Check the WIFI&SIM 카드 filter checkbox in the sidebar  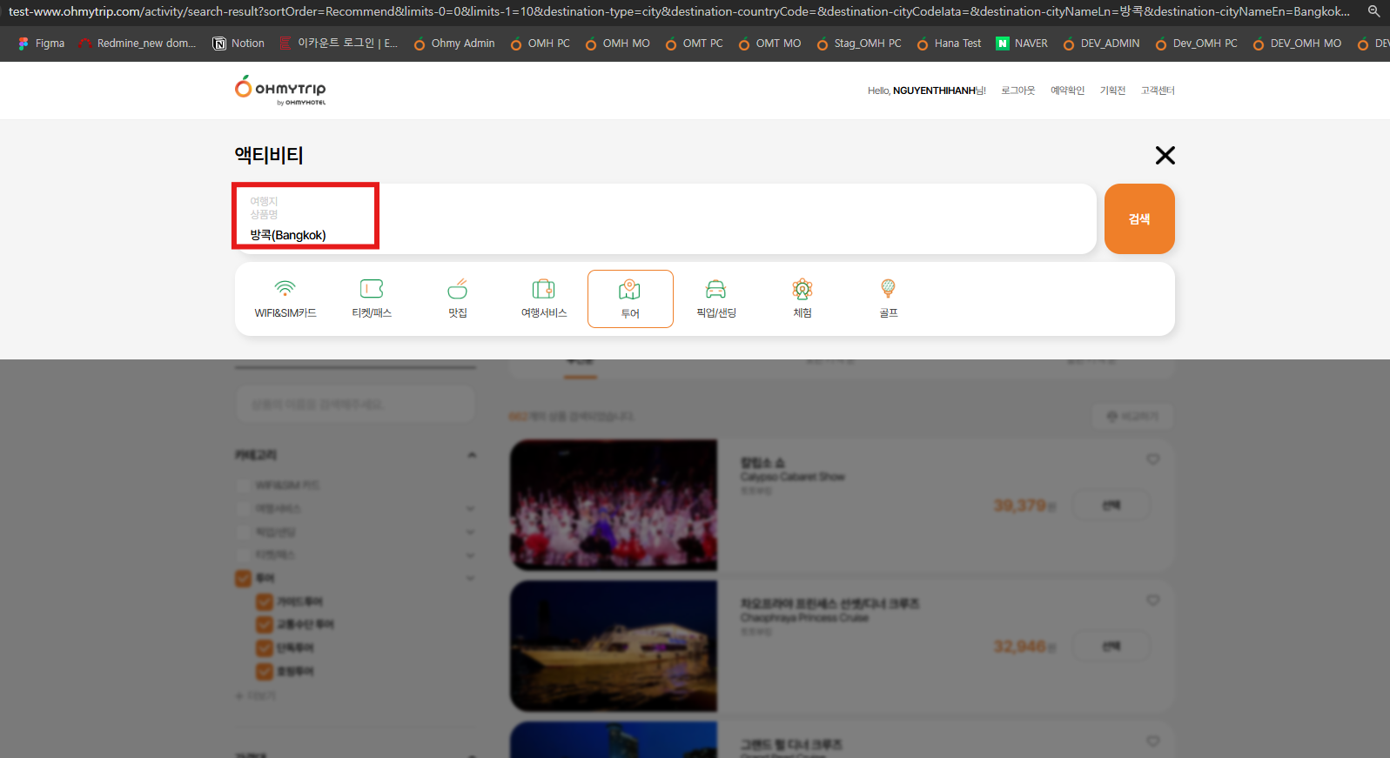(244, 486)
